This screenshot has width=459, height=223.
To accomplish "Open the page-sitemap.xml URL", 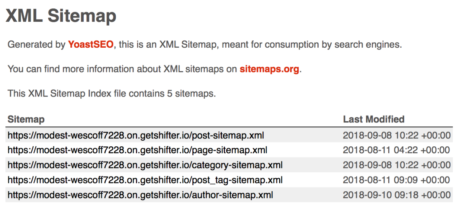I will point(137,150).
